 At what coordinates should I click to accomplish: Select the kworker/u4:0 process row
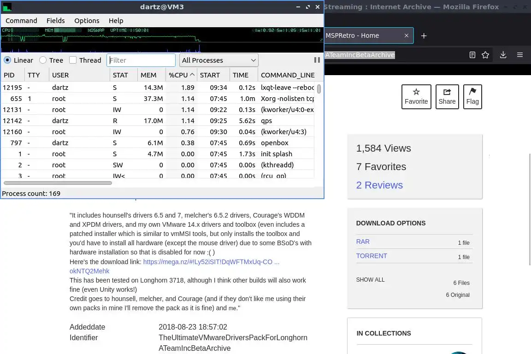click(x=158, y=110)
